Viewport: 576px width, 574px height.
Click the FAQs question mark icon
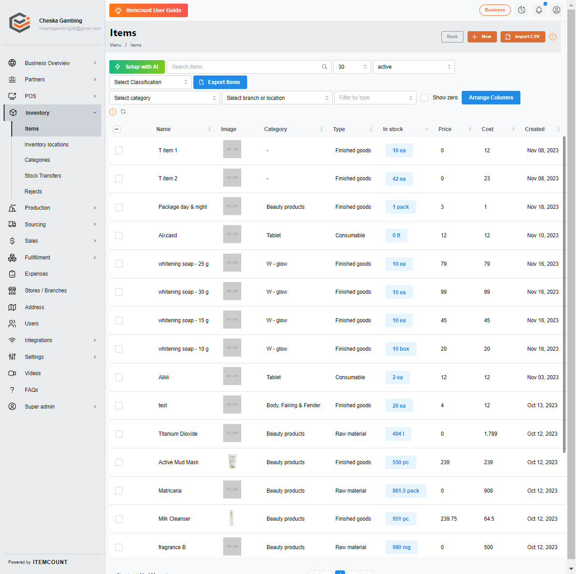coord(12,390)
